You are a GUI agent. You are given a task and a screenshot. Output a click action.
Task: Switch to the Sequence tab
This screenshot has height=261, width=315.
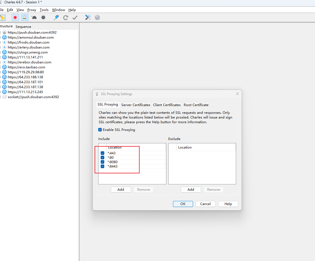[x=23, y=26]
